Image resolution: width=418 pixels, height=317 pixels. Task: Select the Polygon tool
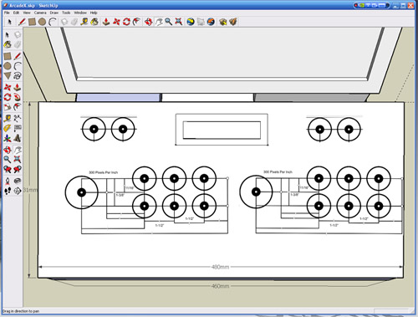coord(8,75)
